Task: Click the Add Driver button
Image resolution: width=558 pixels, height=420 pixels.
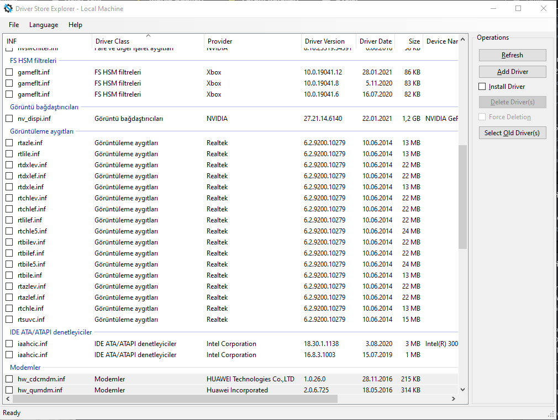Action: click(512, 72)
